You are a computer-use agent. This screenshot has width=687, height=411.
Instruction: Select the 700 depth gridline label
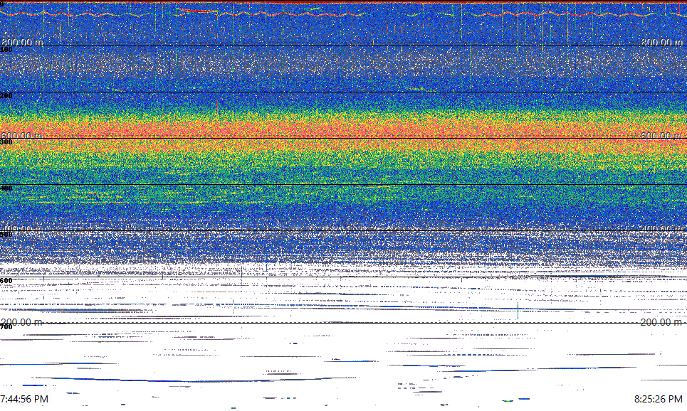(x=6, y=326)
